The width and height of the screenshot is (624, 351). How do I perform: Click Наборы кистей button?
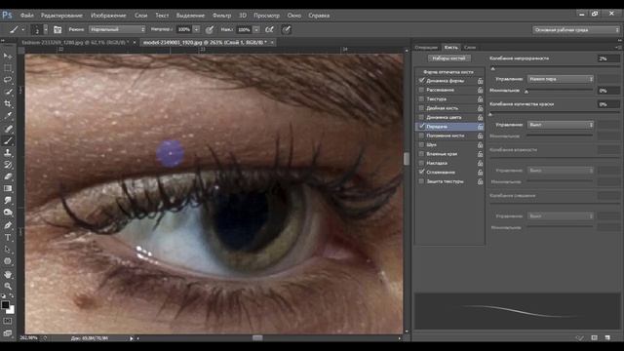[448, 58]
